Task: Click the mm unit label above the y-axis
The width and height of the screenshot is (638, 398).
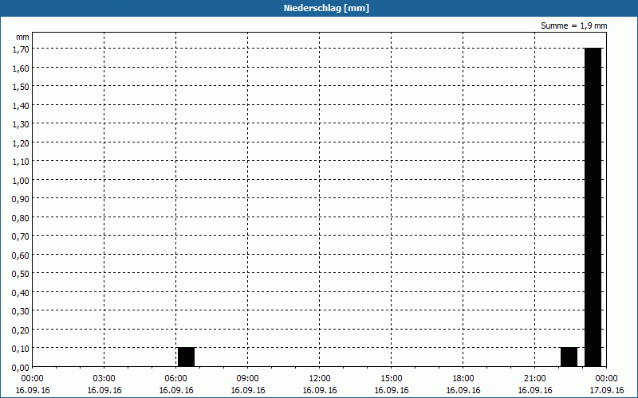Action: (x=23, y=37)
